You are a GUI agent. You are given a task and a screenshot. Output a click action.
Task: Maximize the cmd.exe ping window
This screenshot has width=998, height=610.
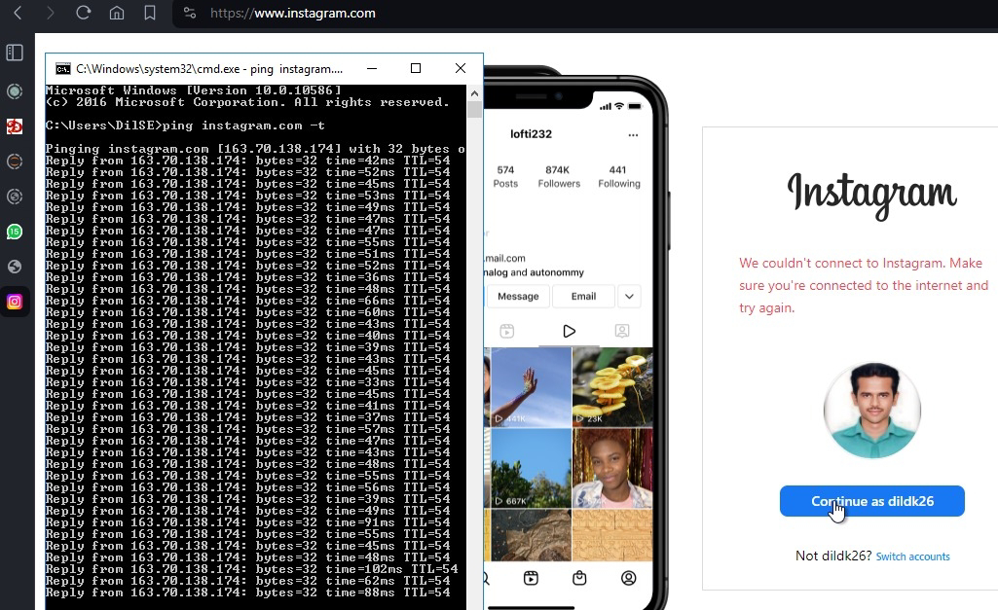416,68
